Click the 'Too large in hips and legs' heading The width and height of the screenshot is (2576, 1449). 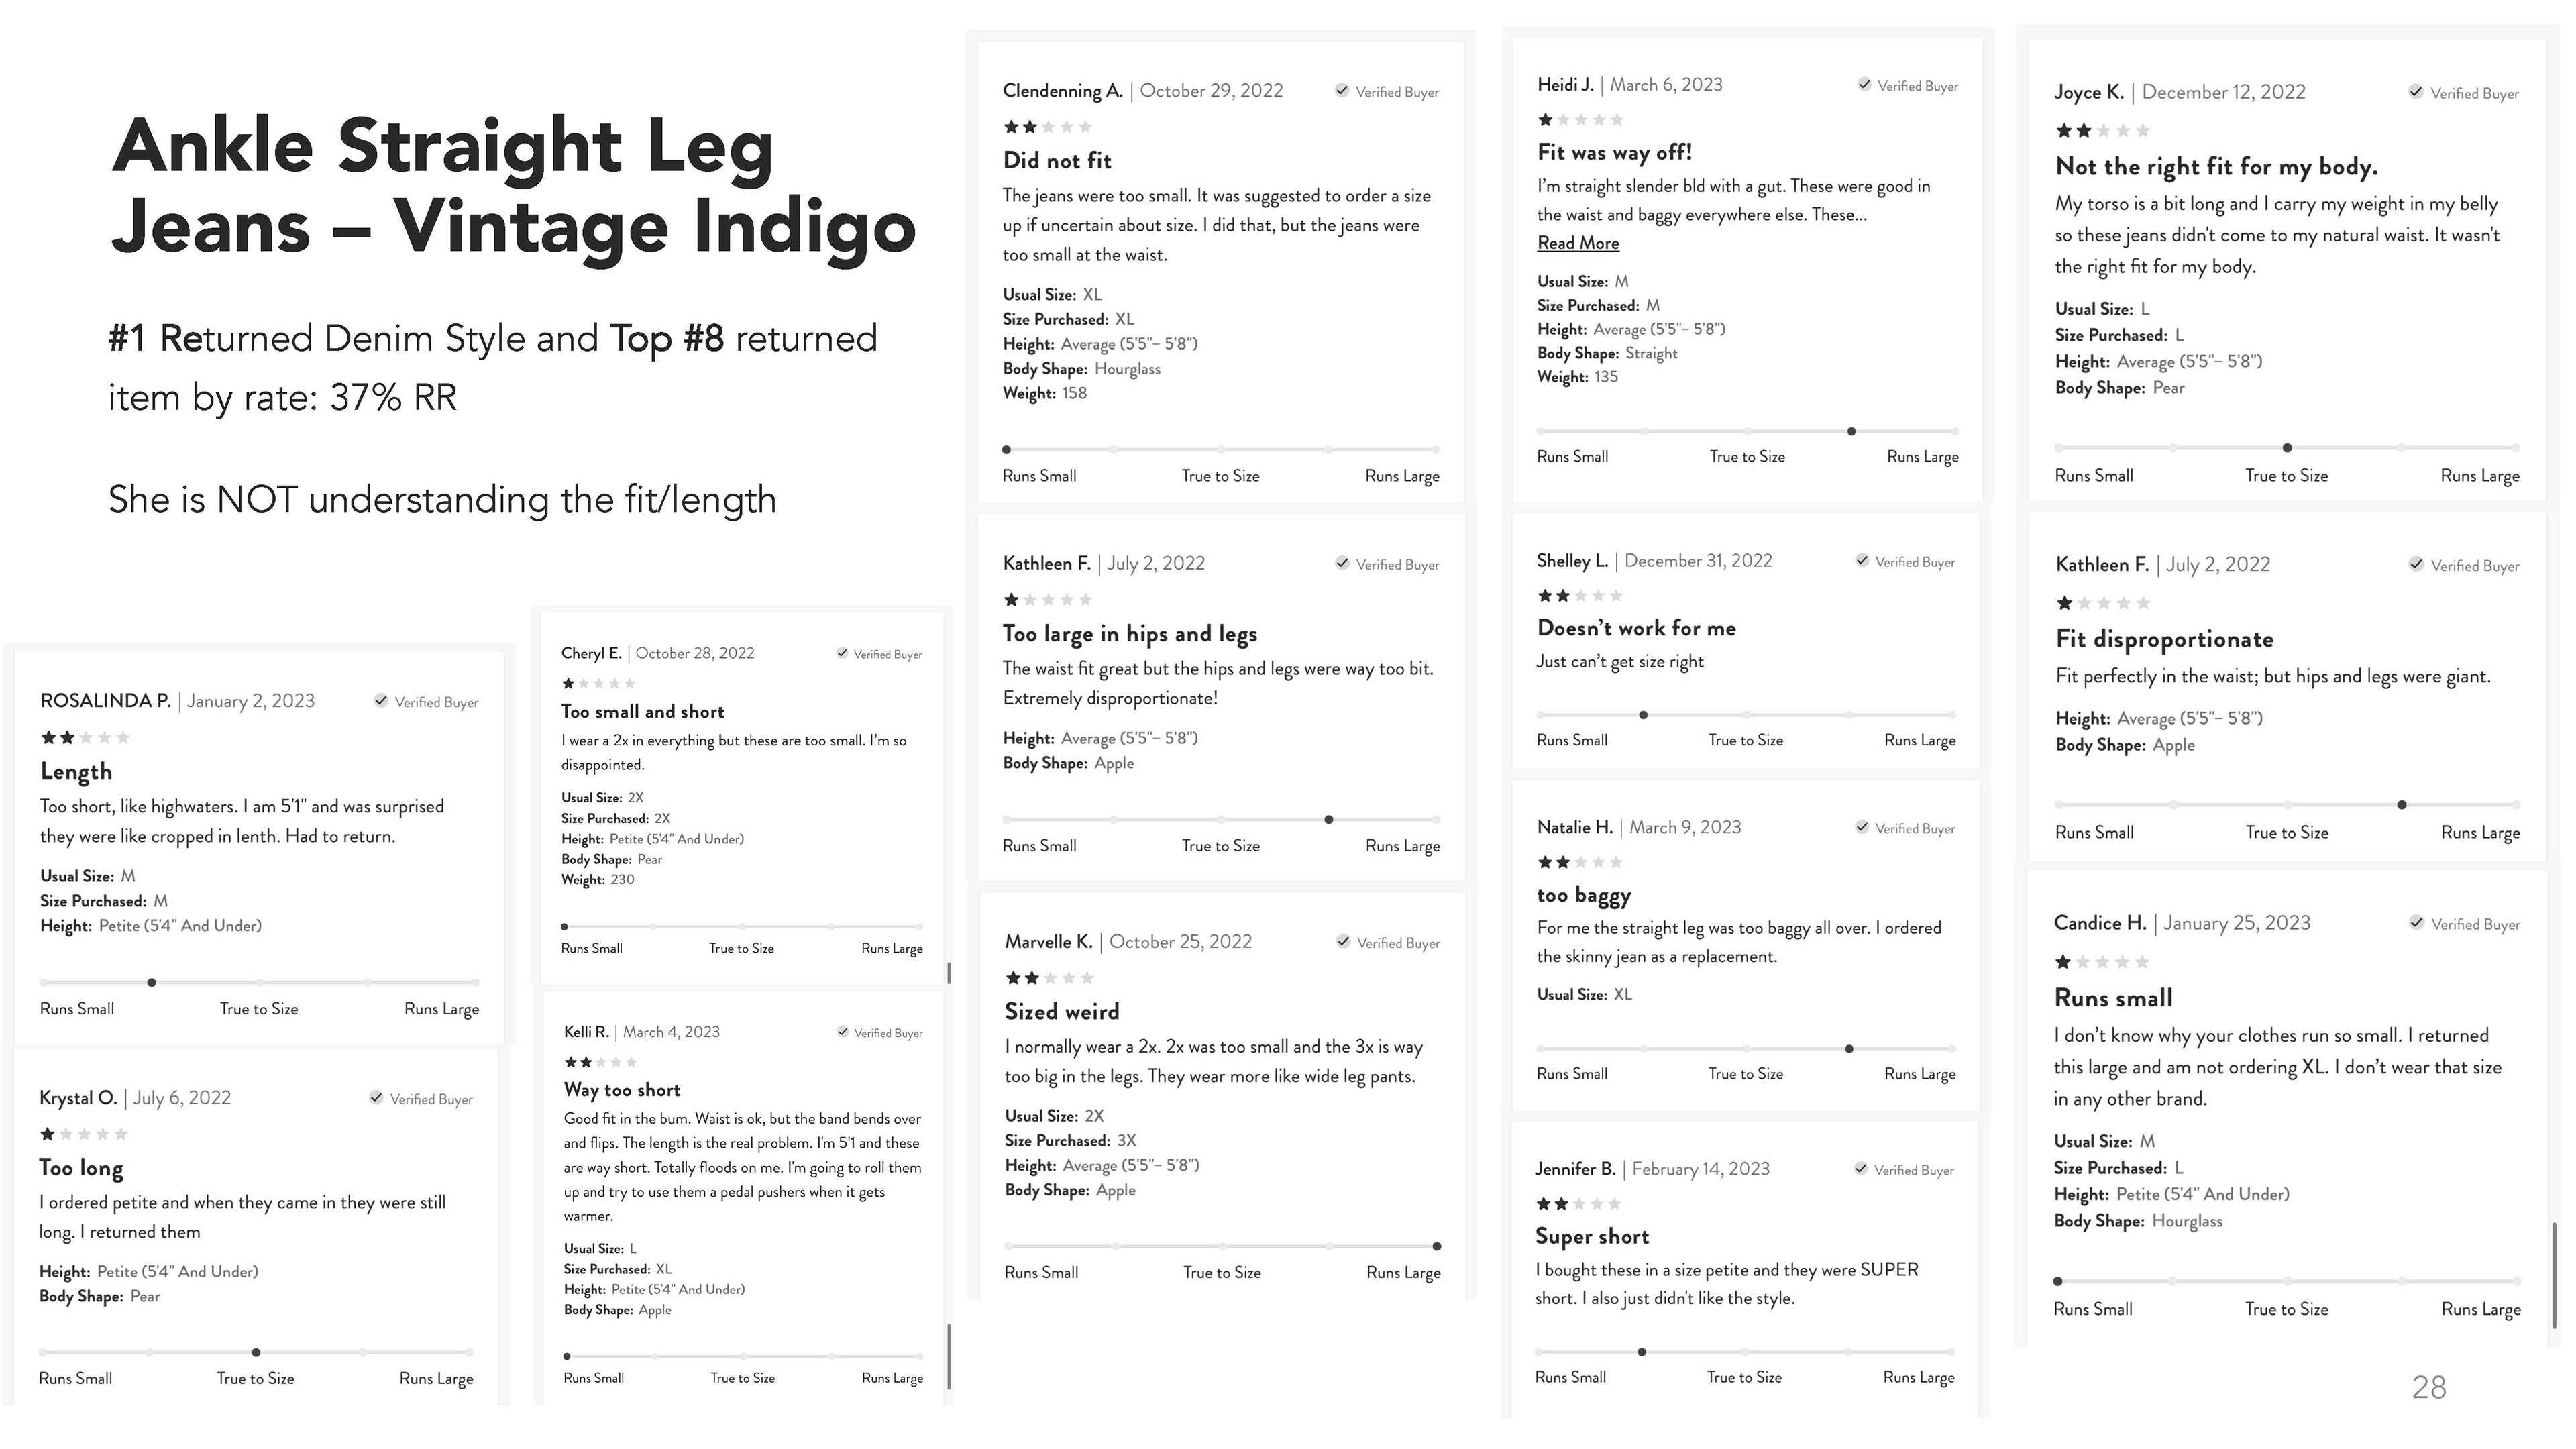[x=1130, y=634]
